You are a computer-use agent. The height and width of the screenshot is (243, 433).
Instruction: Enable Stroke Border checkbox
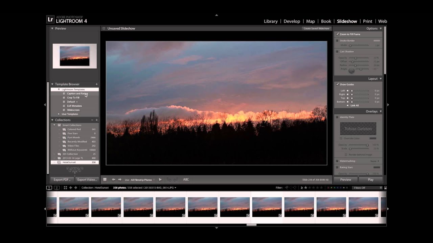pos(337,40)
